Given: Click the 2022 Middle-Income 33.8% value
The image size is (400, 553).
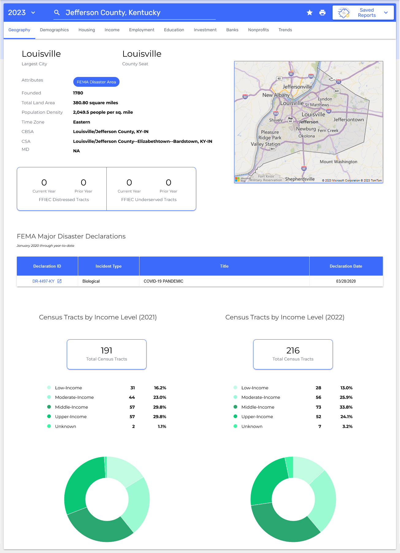Looking at the screenshot, I should pyautogui.click(x=346, y=407).
